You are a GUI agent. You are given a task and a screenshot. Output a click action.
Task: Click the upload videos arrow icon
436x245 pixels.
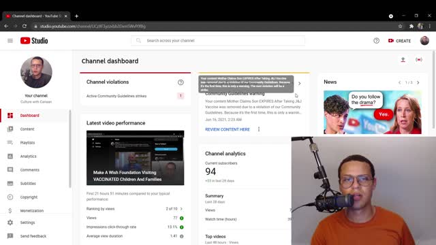click(403, 60)
